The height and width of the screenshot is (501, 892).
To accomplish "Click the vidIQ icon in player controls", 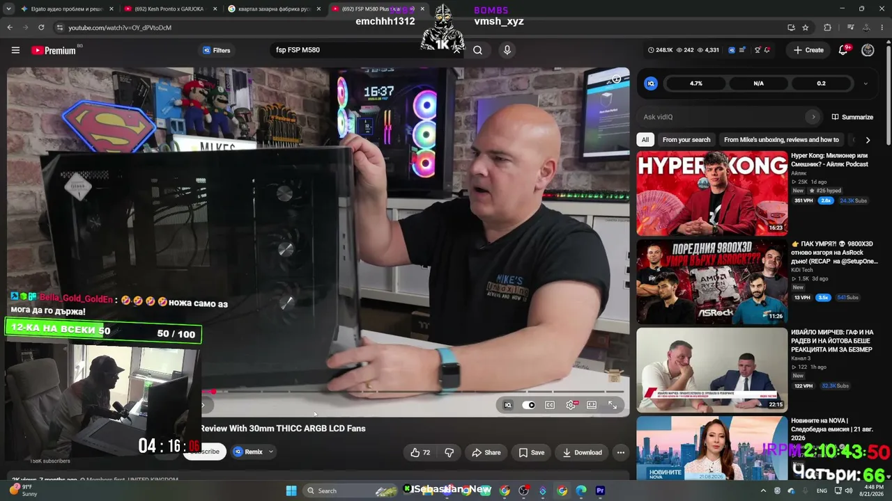I will pos(508,405).
